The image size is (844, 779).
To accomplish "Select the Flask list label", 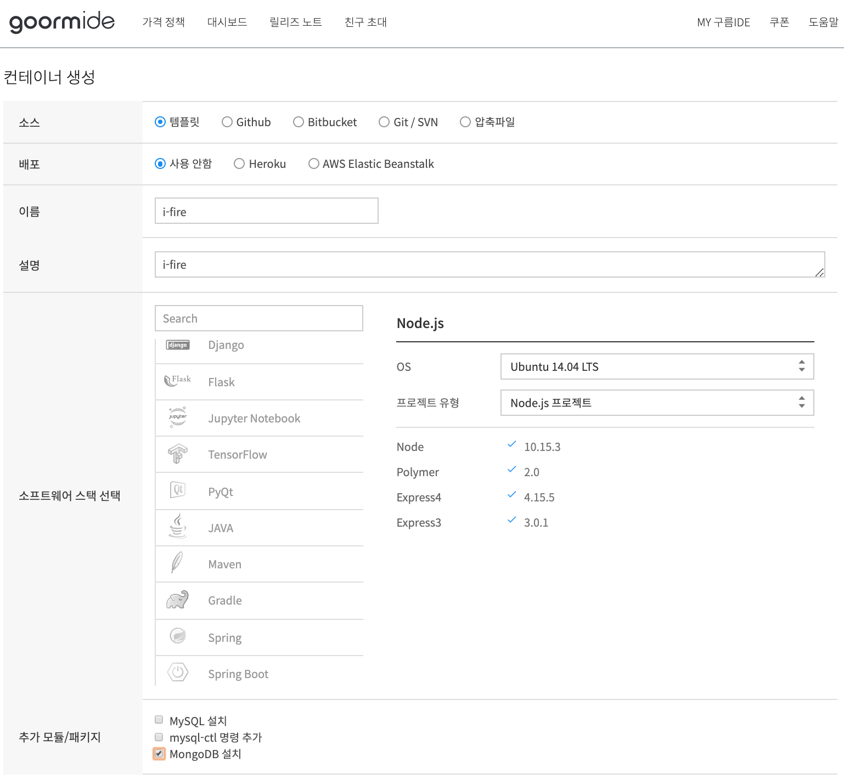I will point(221,382).
